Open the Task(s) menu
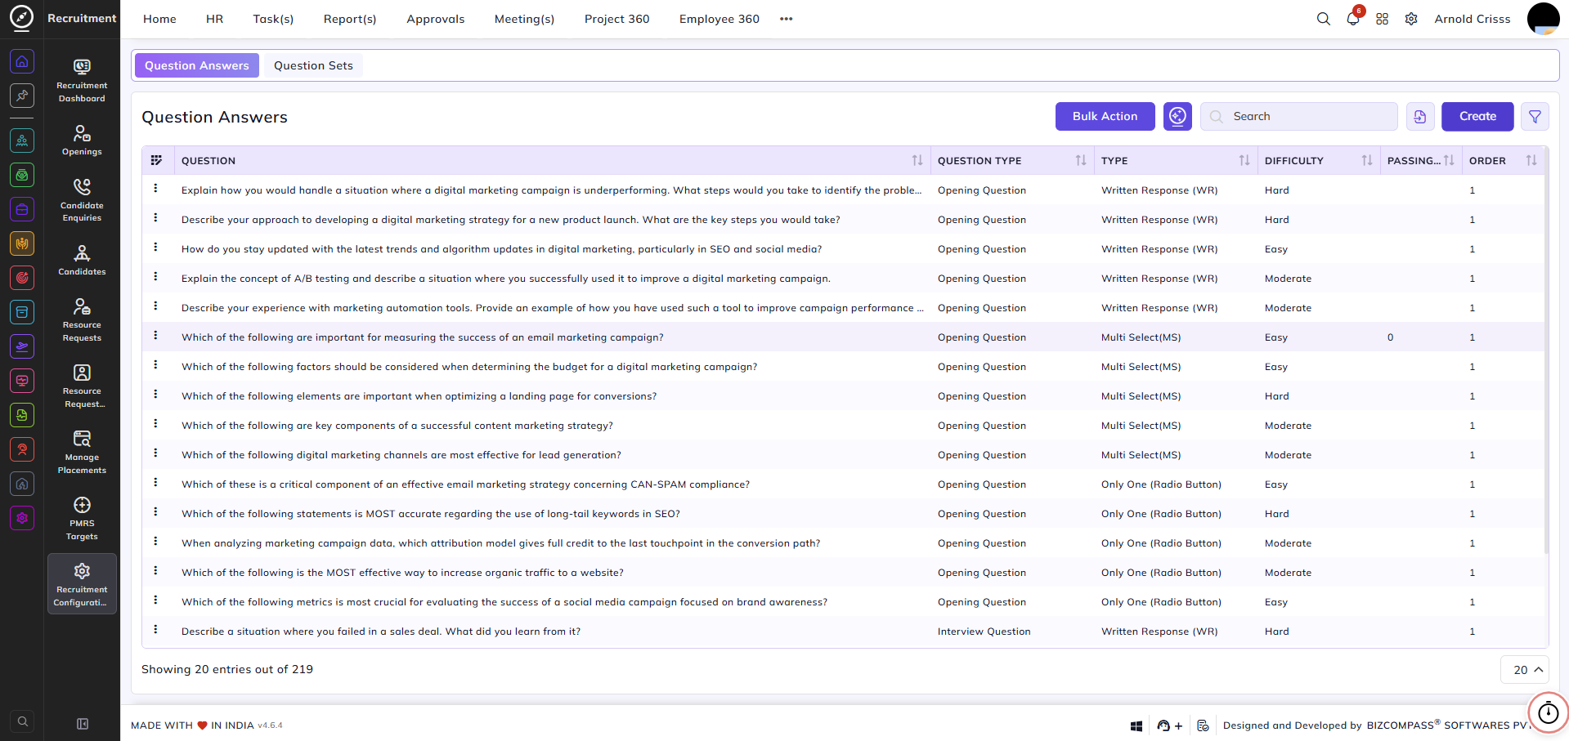The width and height of the screenshot is (1569, 741). [x=273, y=19]
